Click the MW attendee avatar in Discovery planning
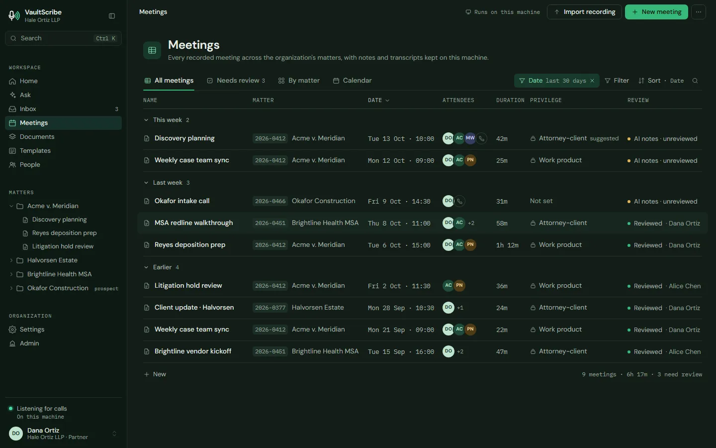 [x=470, y=138]
